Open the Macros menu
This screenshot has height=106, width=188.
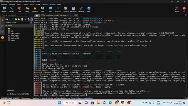tap(53, 5)
